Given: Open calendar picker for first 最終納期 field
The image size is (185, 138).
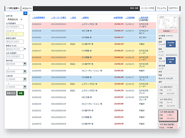Looking at the screenshot, I should (25, 64).
